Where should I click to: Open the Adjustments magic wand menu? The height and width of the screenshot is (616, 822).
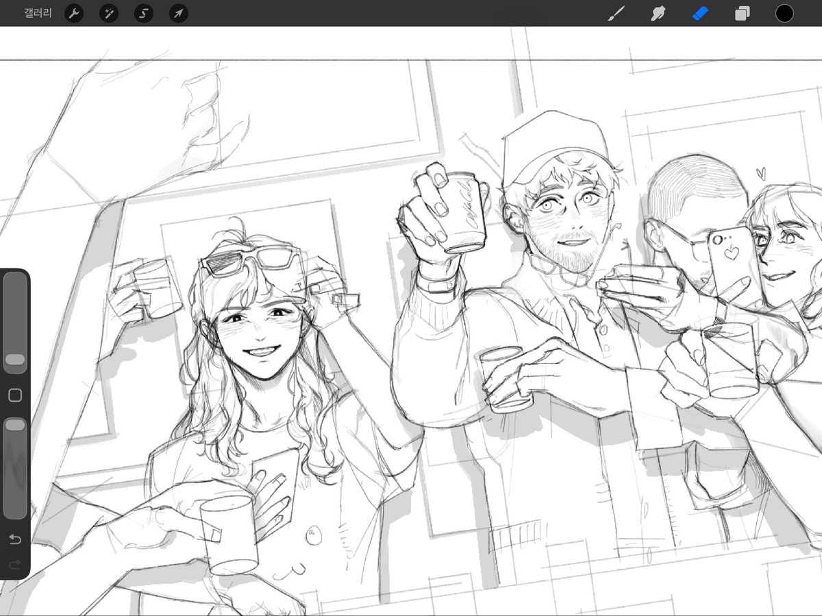coord(109,13)
